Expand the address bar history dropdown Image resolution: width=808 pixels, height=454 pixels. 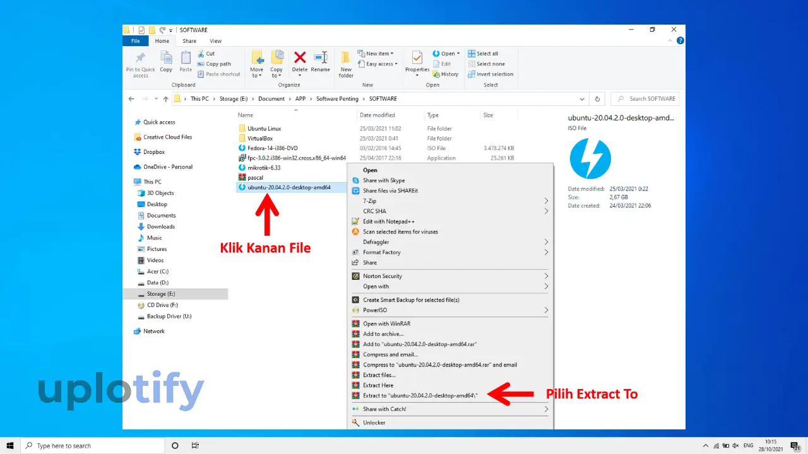click(x=582, y=99)
